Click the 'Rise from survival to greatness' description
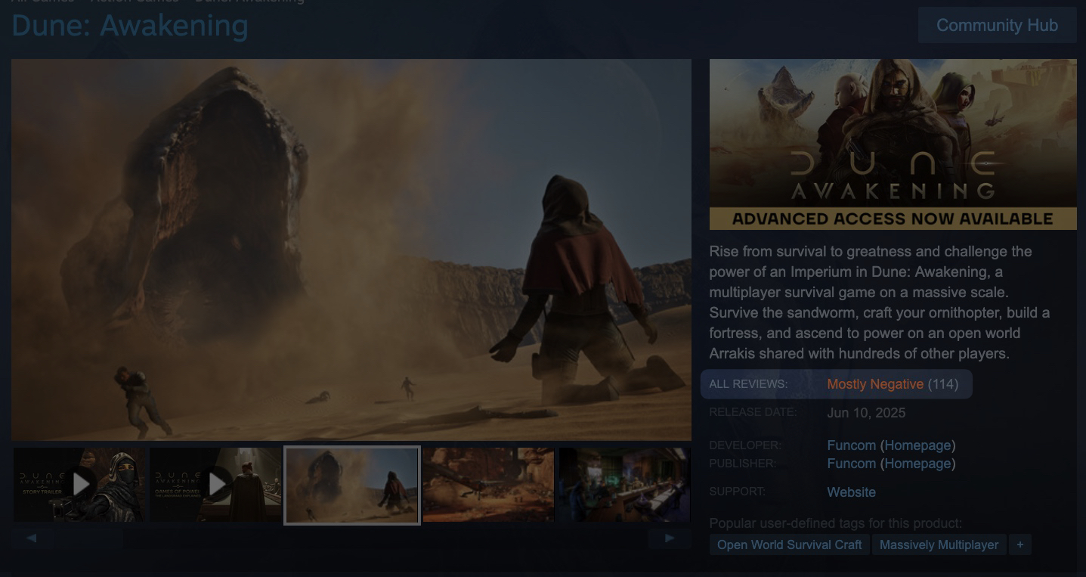 point(880,302)
